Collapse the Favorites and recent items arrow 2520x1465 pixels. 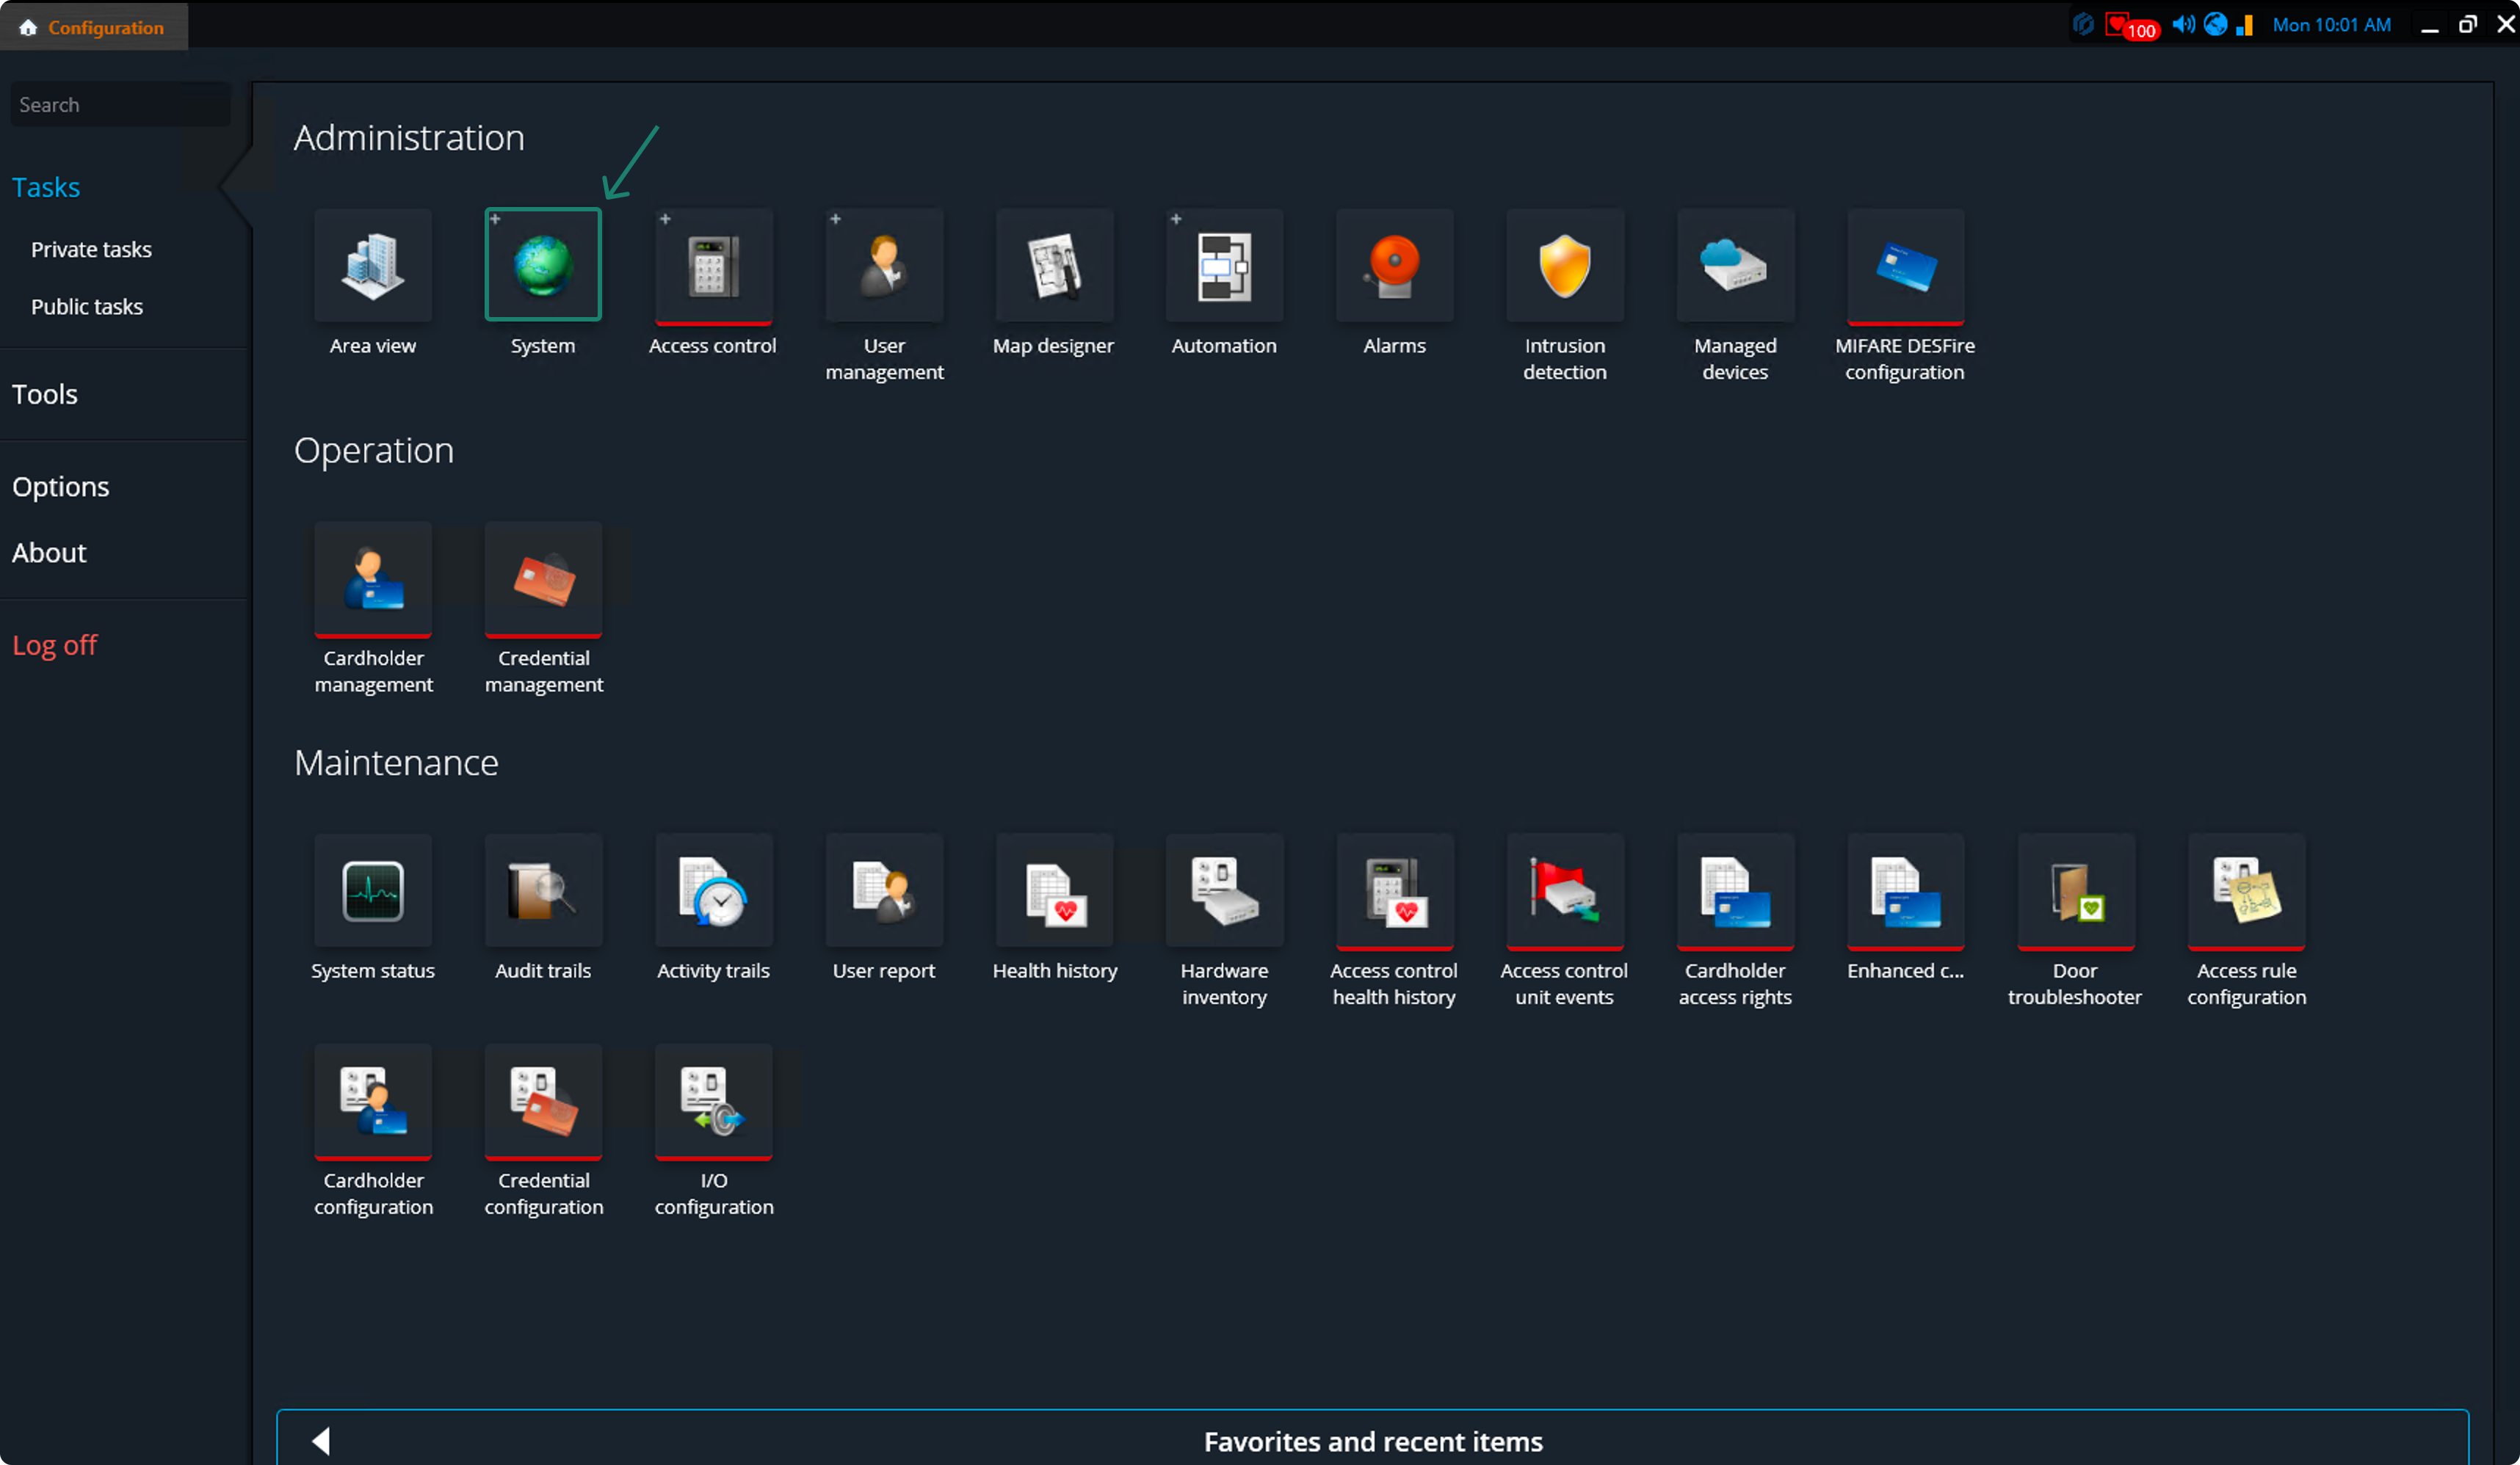pos(321,1440)
